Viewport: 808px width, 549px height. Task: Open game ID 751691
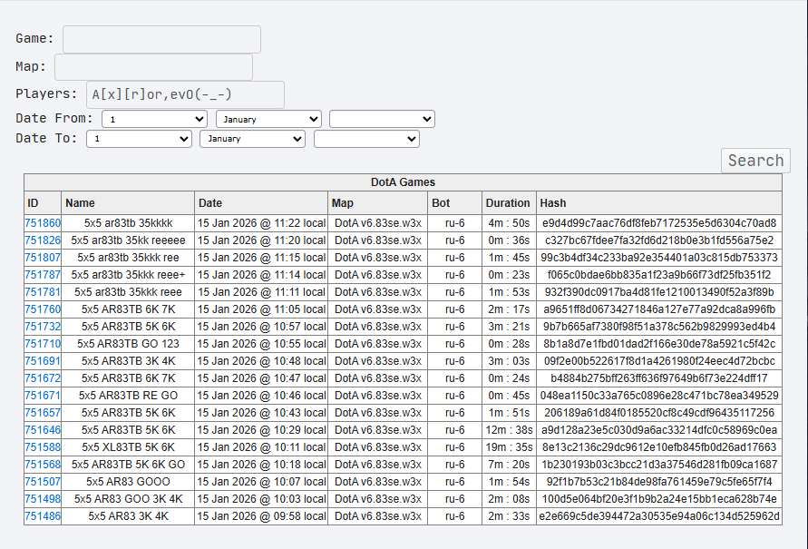coord(43,361)
